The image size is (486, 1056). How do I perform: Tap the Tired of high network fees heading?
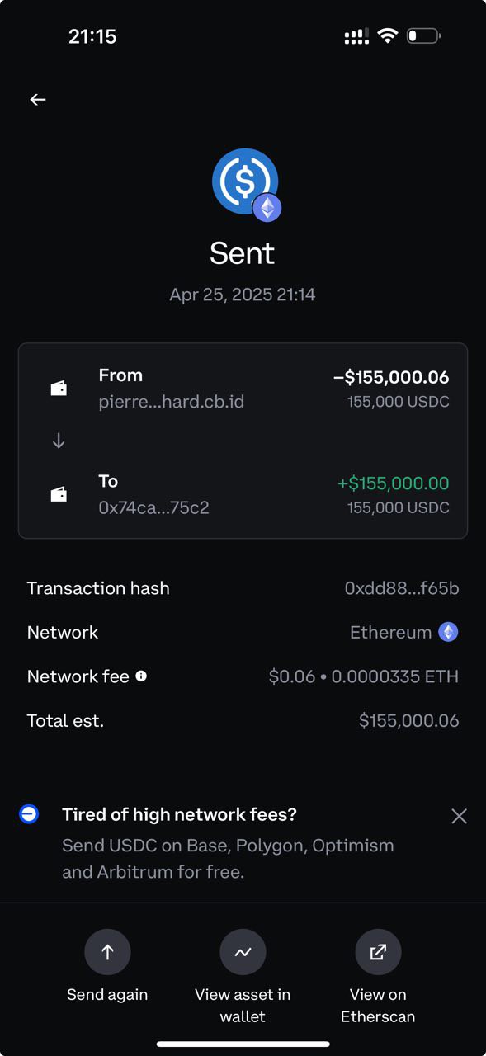click(x=179, y=814)
